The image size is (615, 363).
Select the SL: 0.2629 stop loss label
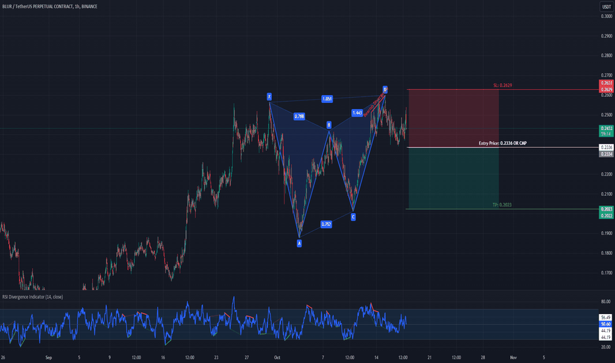pos(502,85)
